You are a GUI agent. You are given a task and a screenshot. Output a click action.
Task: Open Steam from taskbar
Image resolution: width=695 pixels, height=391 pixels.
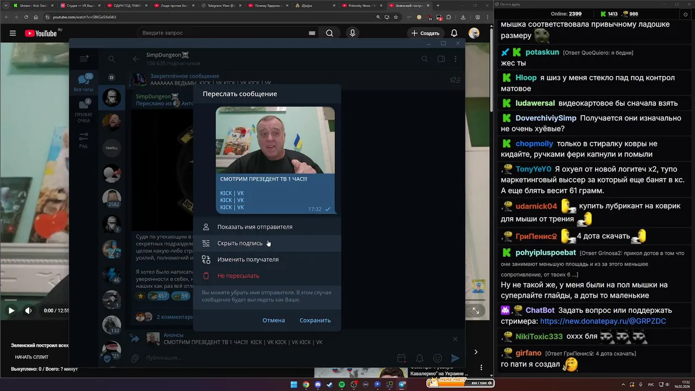(330, 384)
